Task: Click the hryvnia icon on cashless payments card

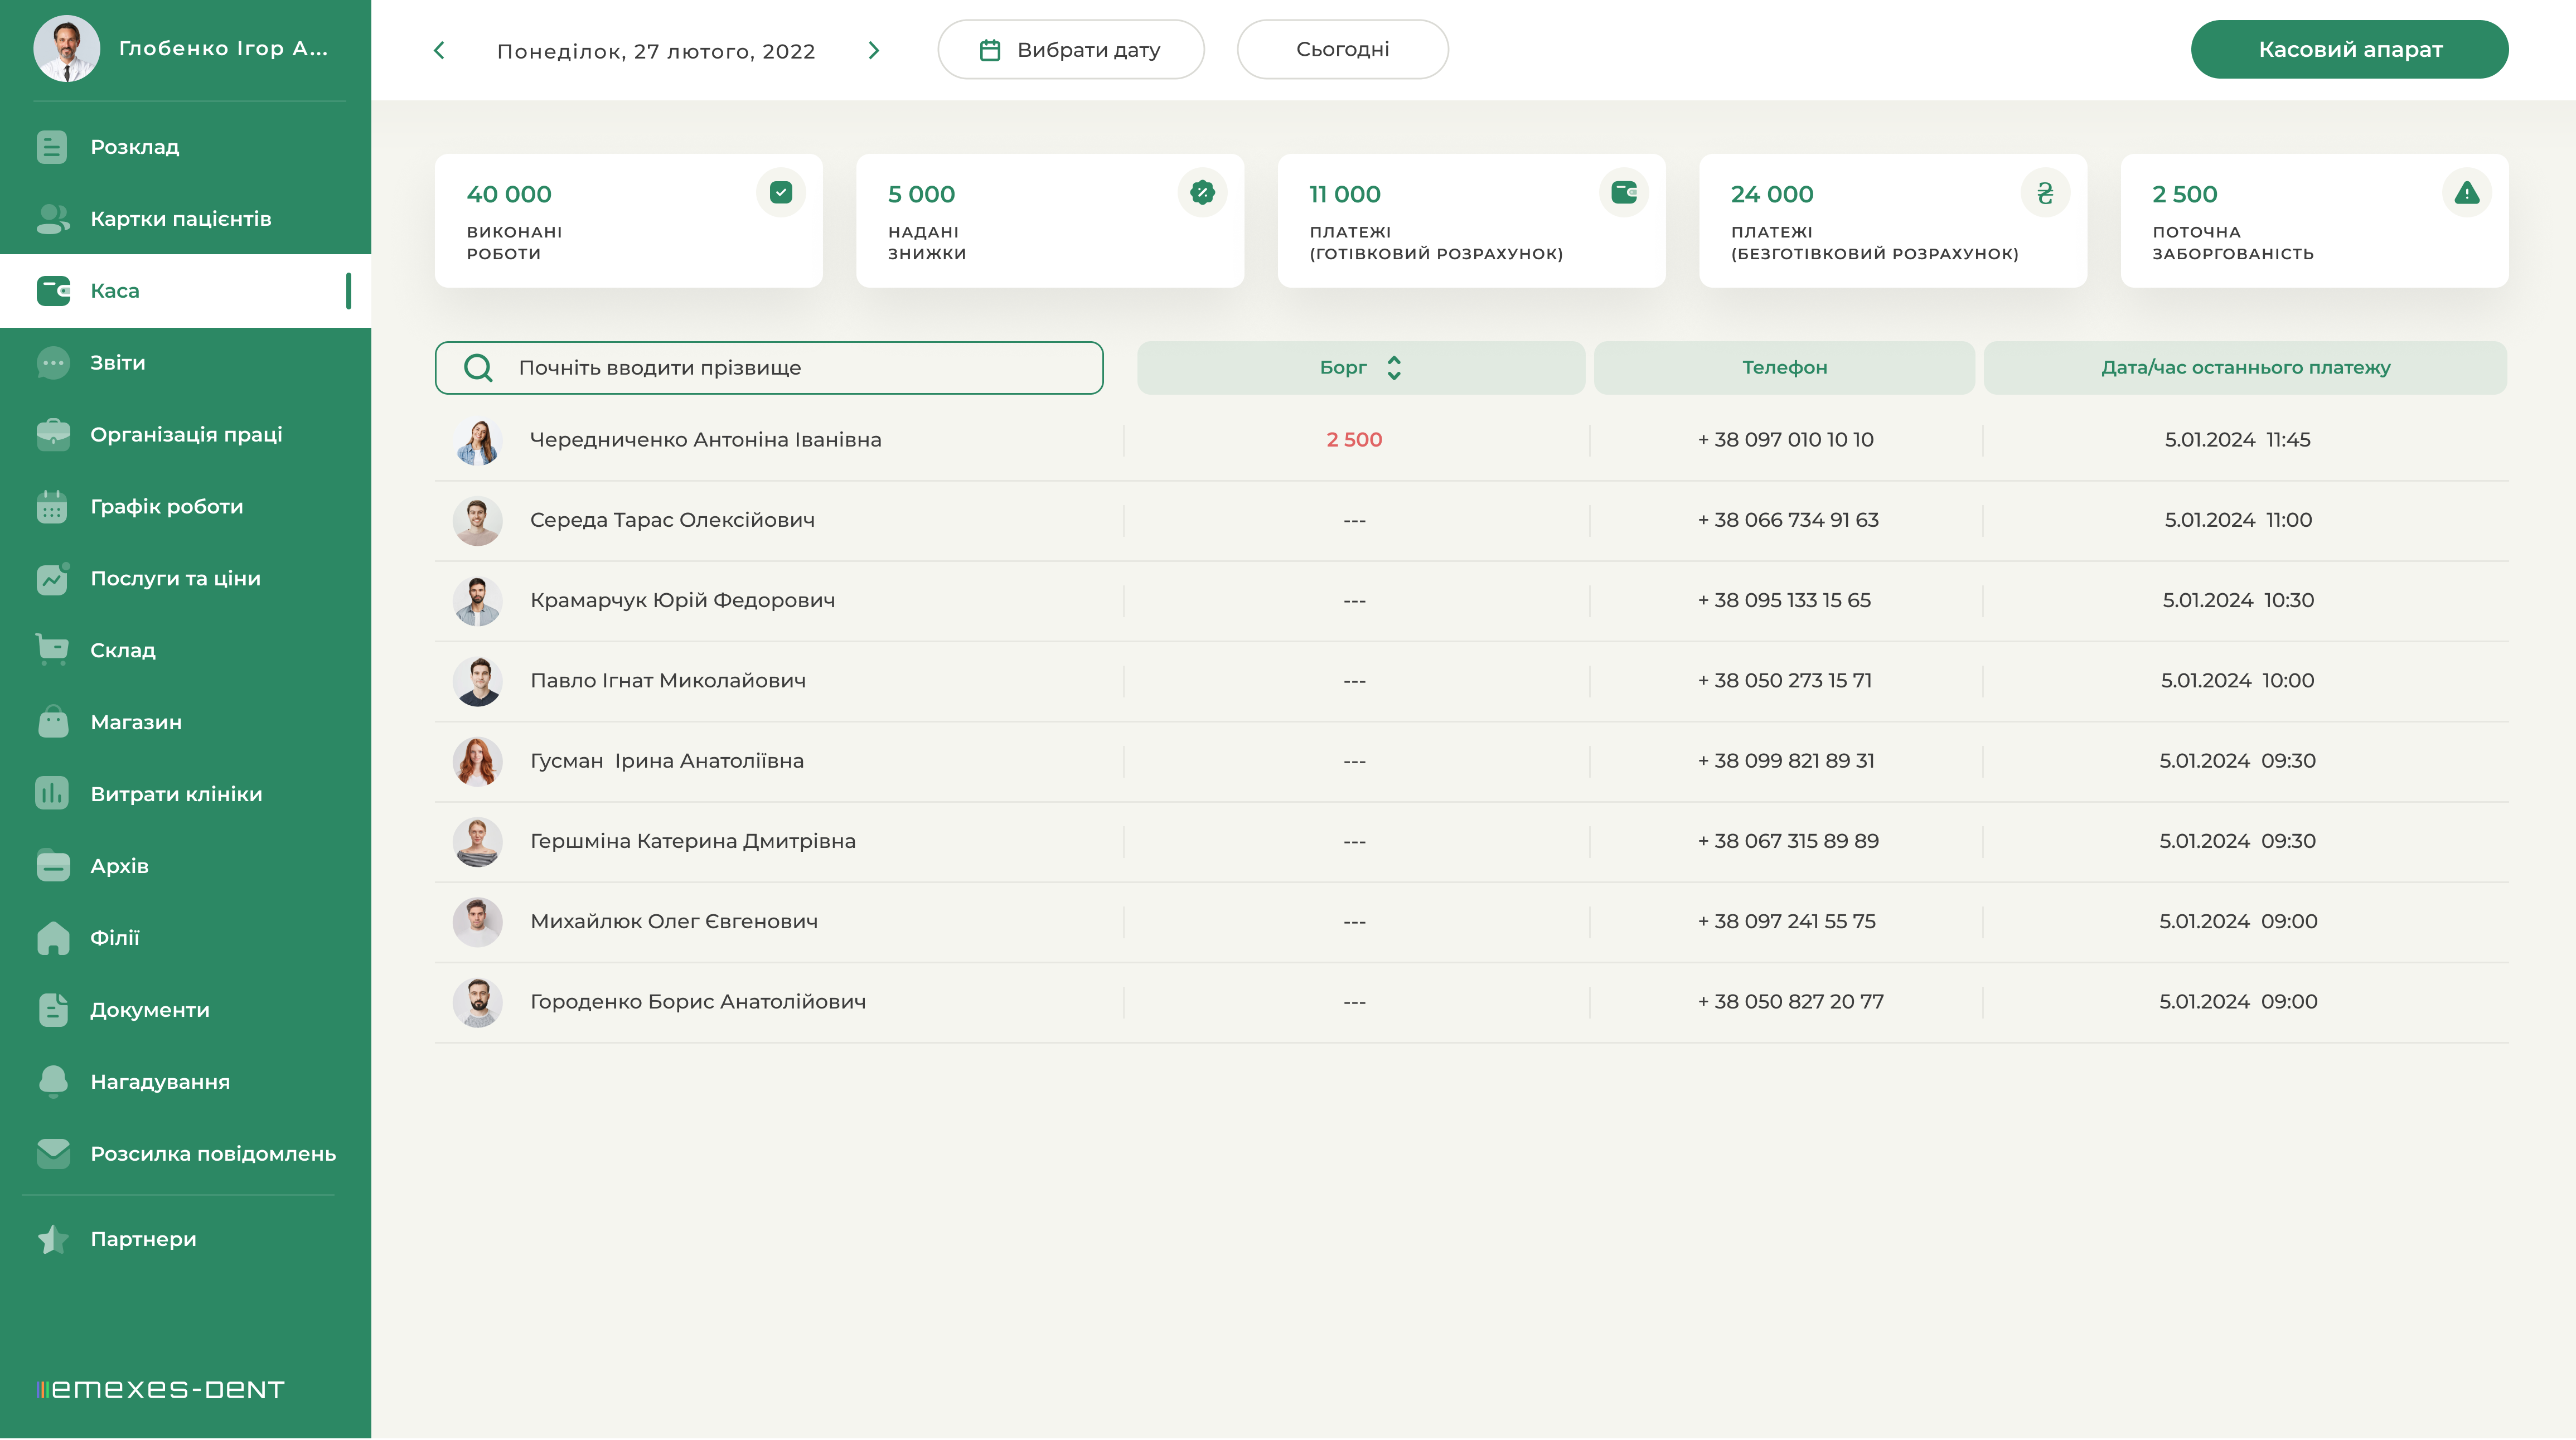Action: point(2045,192)
